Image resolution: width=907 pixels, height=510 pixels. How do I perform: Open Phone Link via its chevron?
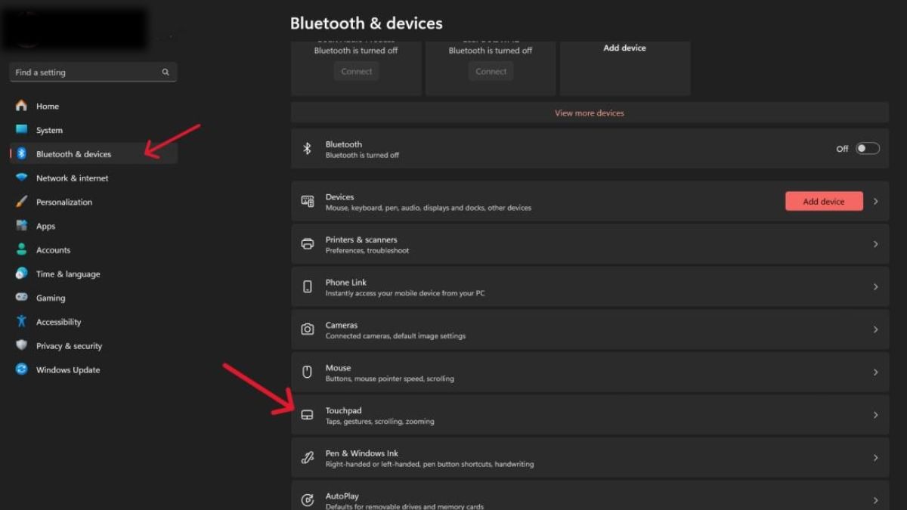pos(876,287)
